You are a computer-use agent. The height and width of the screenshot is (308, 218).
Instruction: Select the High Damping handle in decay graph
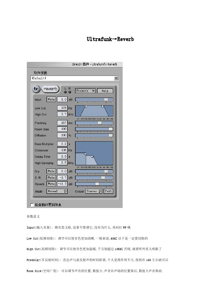92,157
